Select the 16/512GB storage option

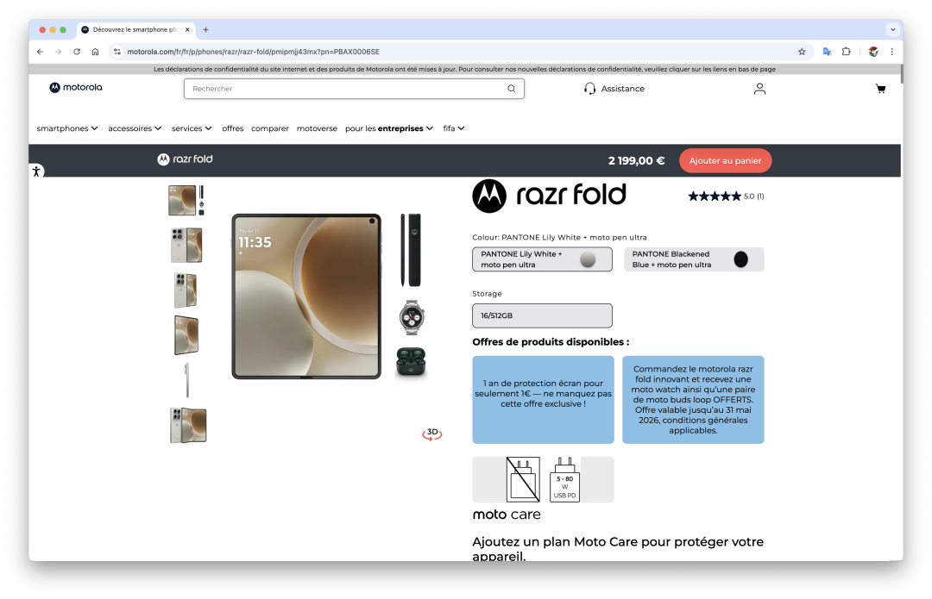pyautogui.click(x=542, y=315)
